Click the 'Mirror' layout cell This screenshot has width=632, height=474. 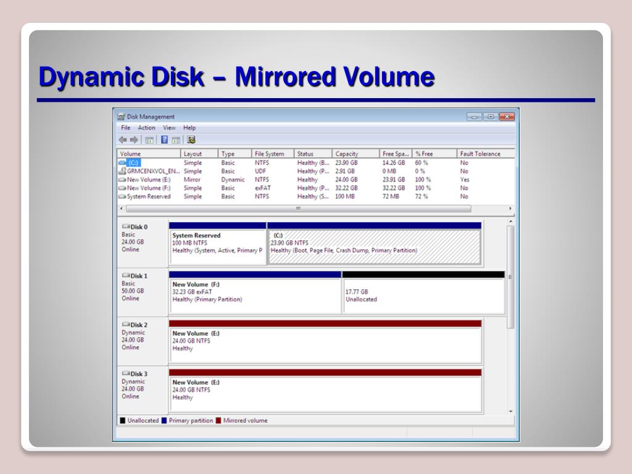(x=192, y=180)
